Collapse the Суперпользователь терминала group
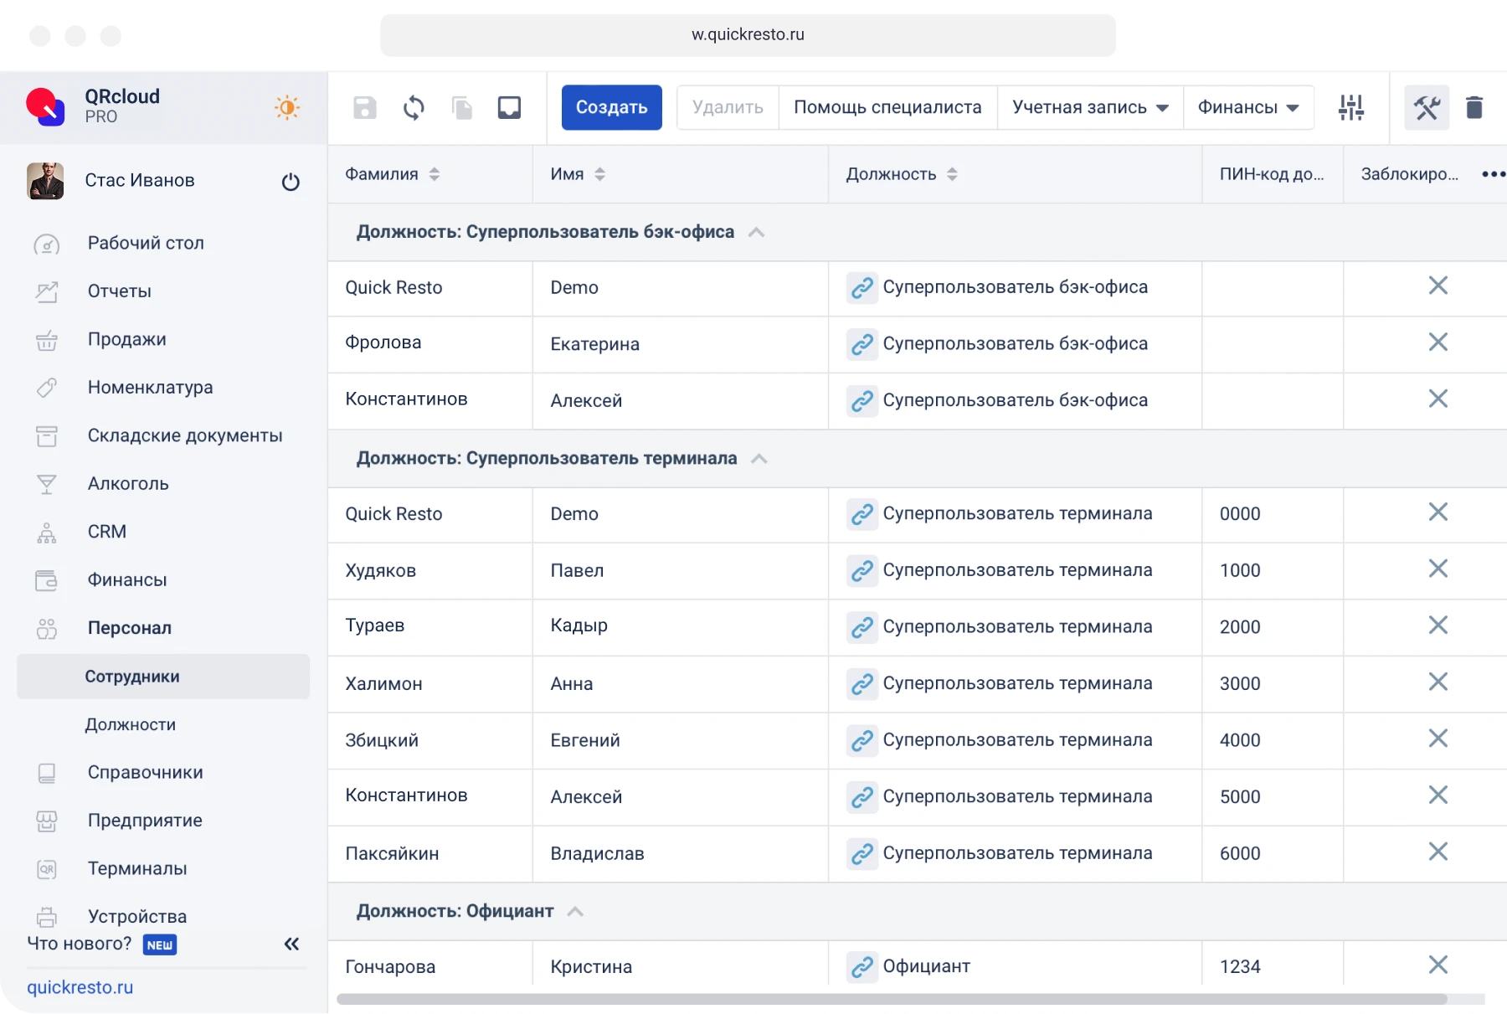Screen dimensions: 1507x1014 [759, 459]
